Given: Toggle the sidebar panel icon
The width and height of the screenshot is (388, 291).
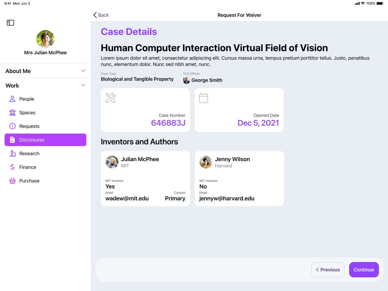Looking at the screenshot, I should tap(11, 23).
